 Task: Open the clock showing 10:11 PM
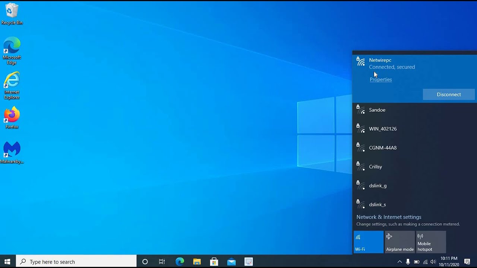(x=449, y=262)
